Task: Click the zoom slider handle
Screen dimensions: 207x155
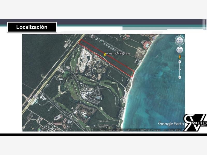Action: click(x=180, y=69)
